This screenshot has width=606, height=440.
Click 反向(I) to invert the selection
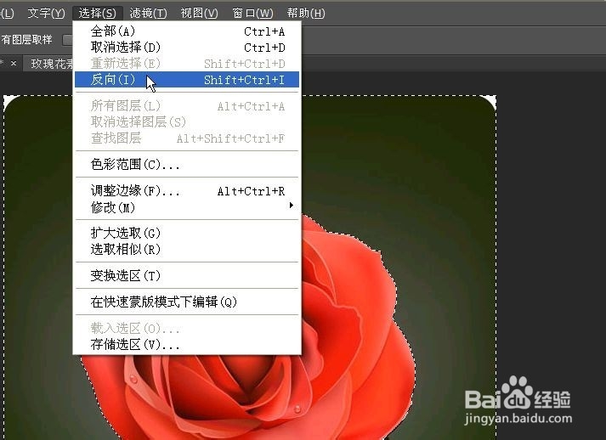tap(187, 80)
